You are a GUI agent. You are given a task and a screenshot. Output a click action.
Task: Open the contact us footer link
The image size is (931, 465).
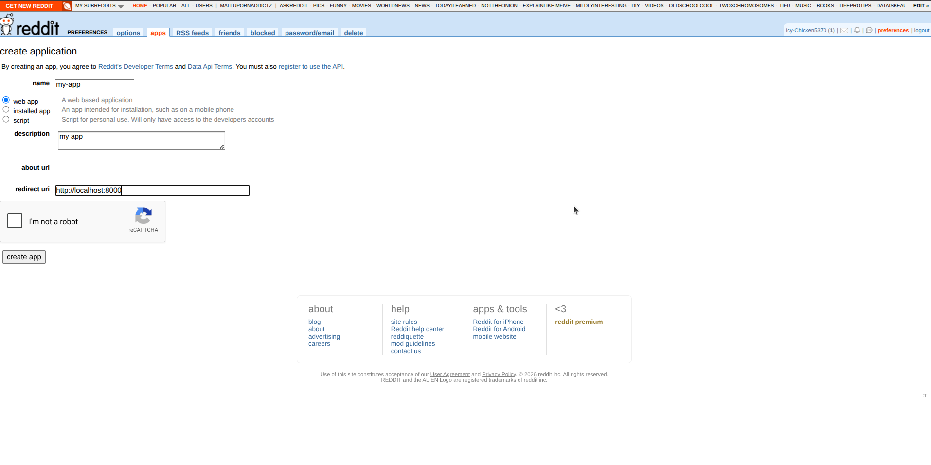pos(406,351)
